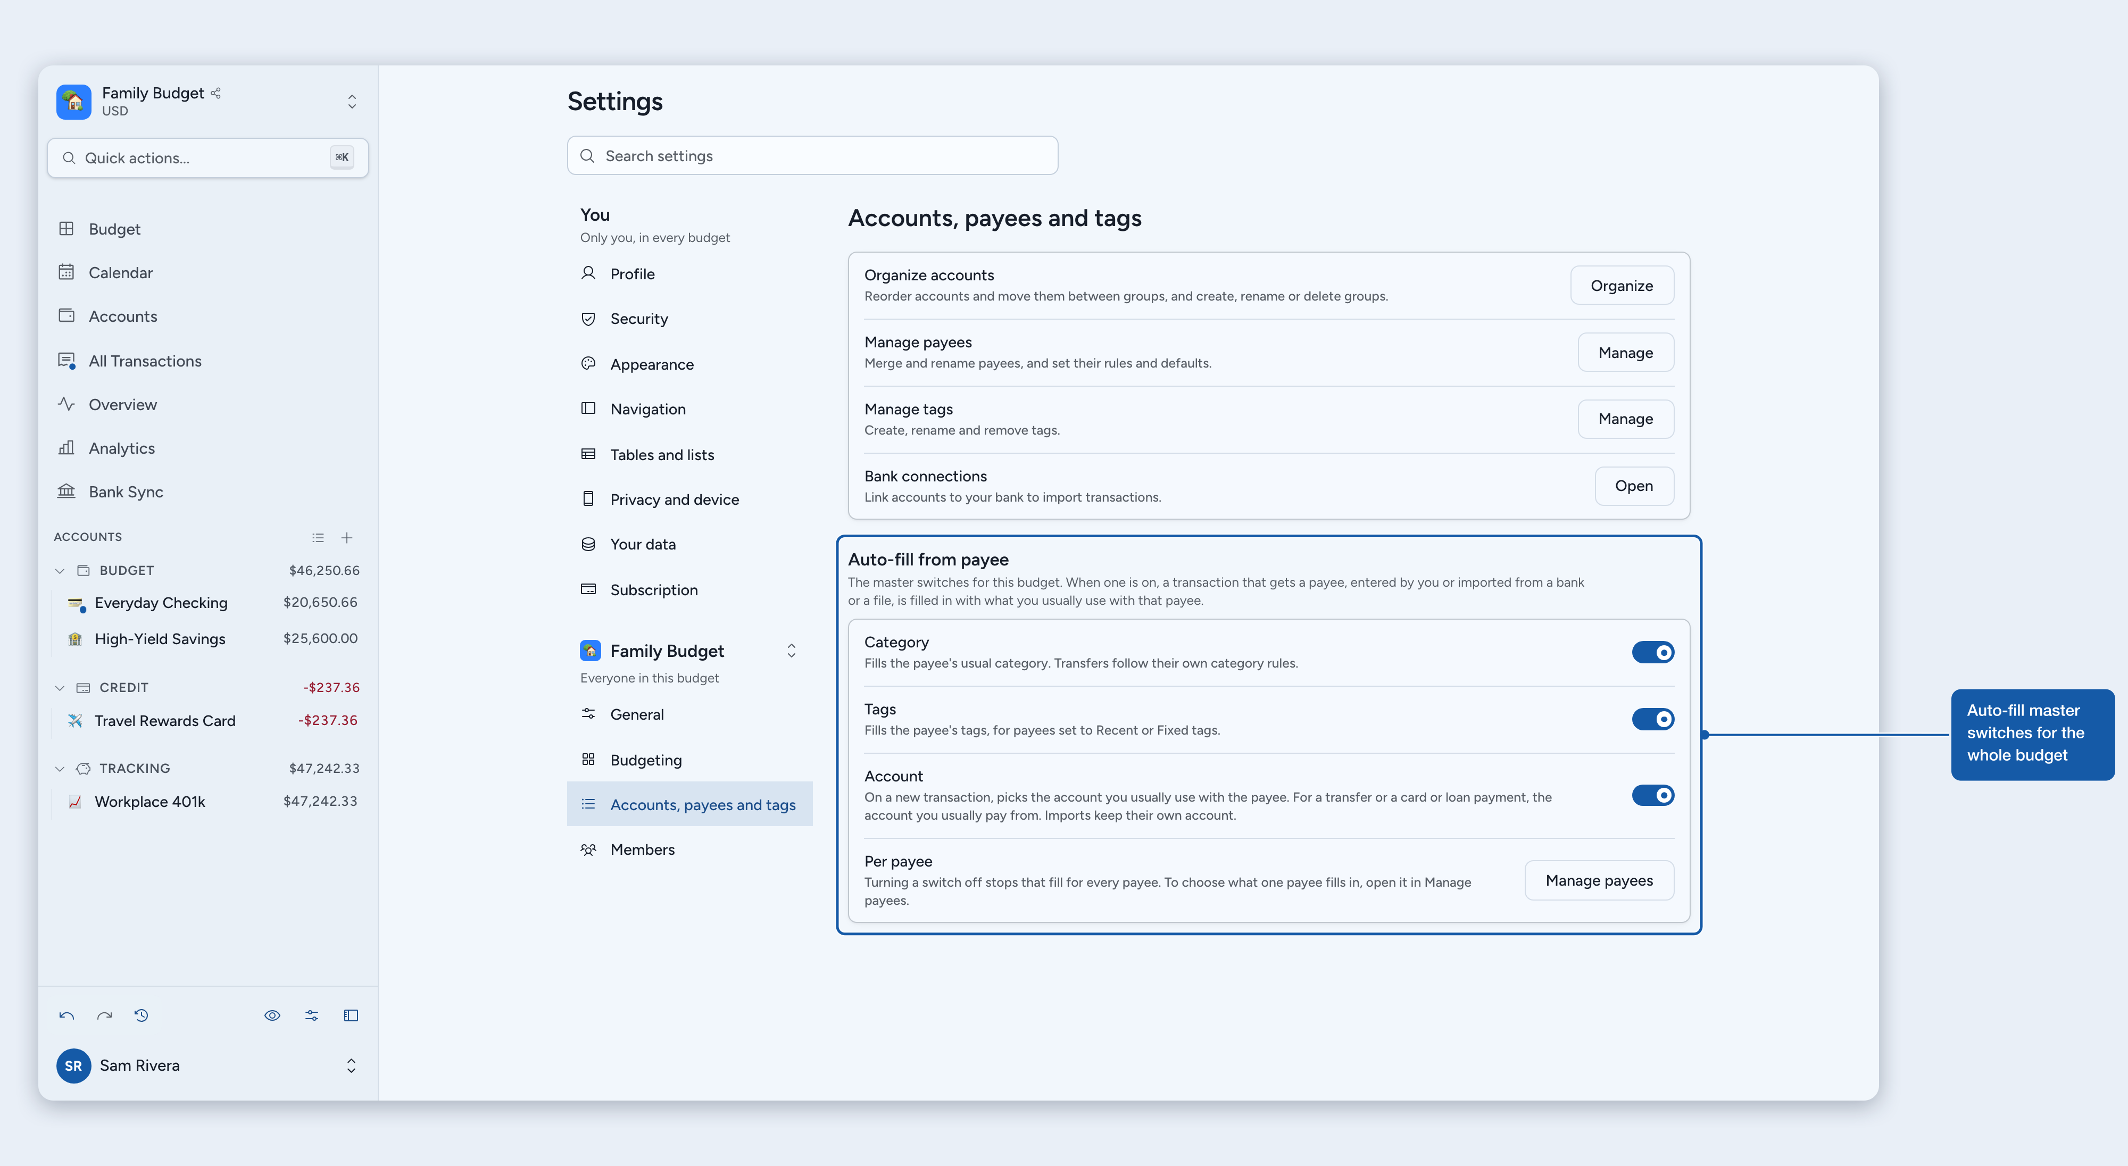Open the history clock icon

pyautogui.click(x=142, y=1015)
